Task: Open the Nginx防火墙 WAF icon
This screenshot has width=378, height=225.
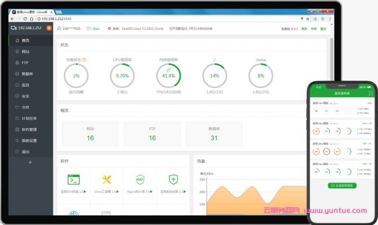Action: click(x=140, y=180)
